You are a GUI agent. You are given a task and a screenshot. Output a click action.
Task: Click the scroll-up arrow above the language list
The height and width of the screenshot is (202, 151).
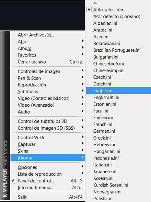coord(95,3)
